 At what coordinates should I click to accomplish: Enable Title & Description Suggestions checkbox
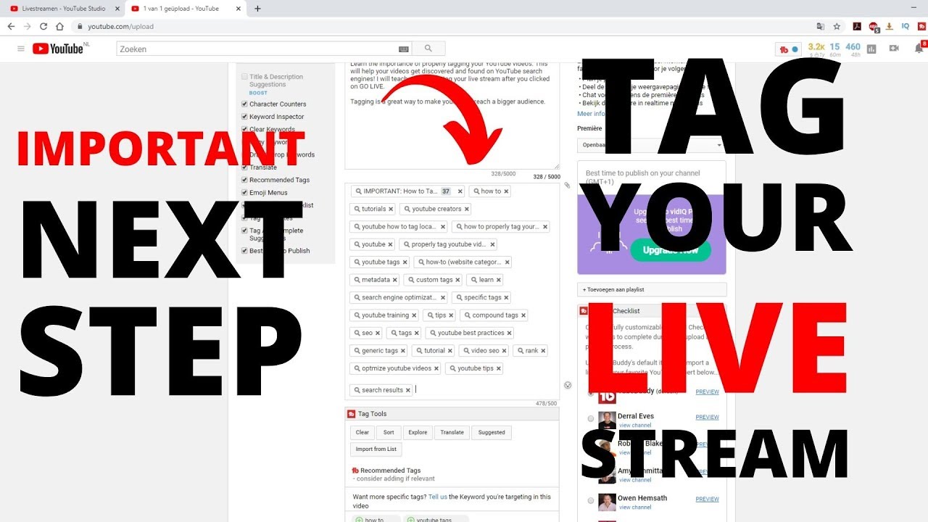pyautogui.click(x=244, y=77)
